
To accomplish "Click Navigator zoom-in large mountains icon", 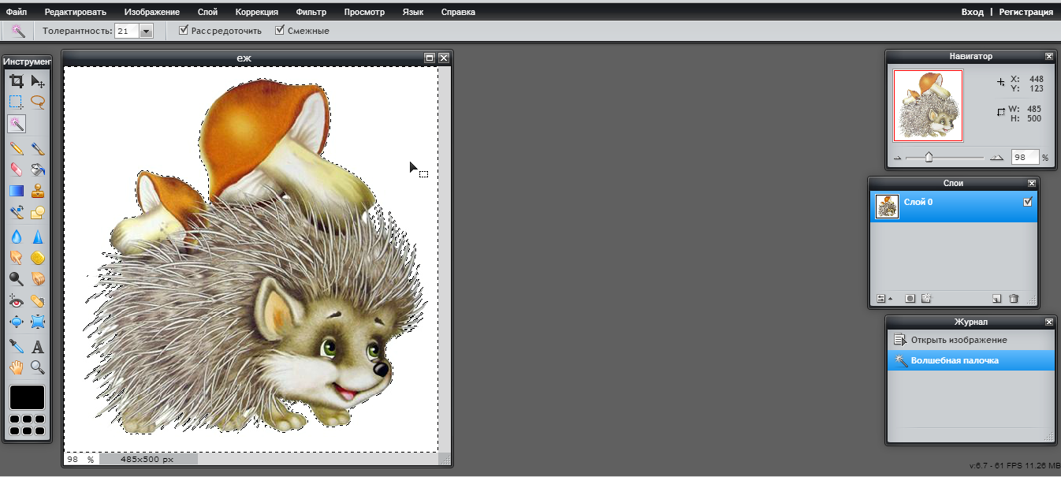I will 996,158.
